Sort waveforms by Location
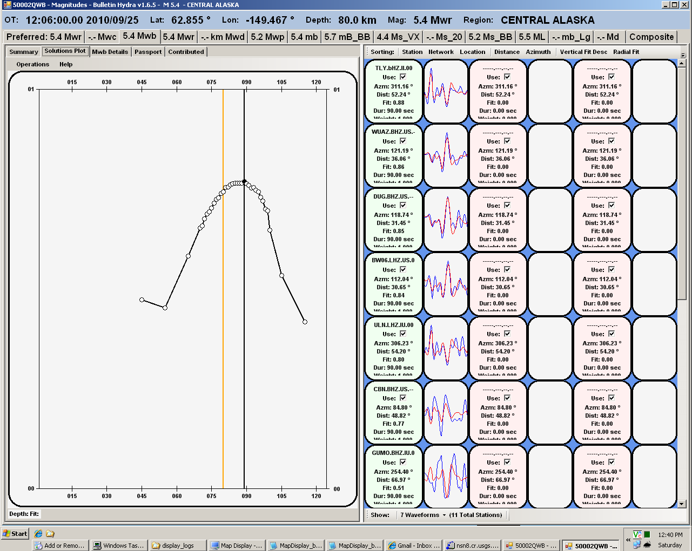692x551 pixels. [x=473, y=52]
